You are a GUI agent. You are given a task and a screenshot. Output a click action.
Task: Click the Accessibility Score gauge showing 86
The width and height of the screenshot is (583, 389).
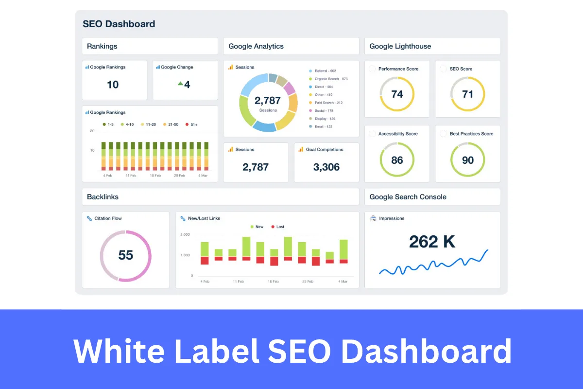[x=397, y=159]
